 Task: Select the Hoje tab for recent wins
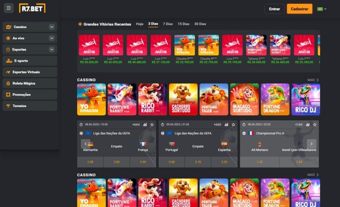pos(140,24)
